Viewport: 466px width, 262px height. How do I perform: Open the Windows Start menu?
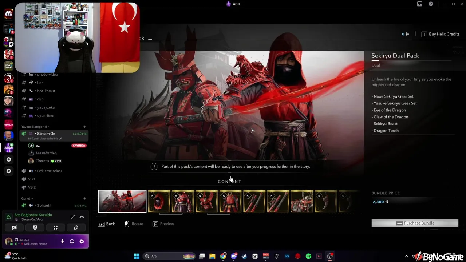(x=137, y=256)
